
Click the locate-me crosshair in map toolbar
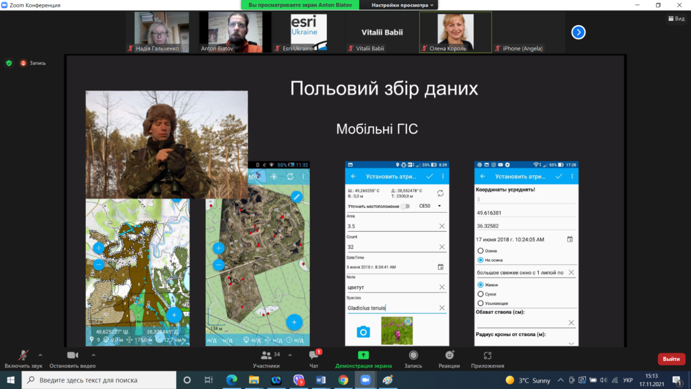point(274,176)
